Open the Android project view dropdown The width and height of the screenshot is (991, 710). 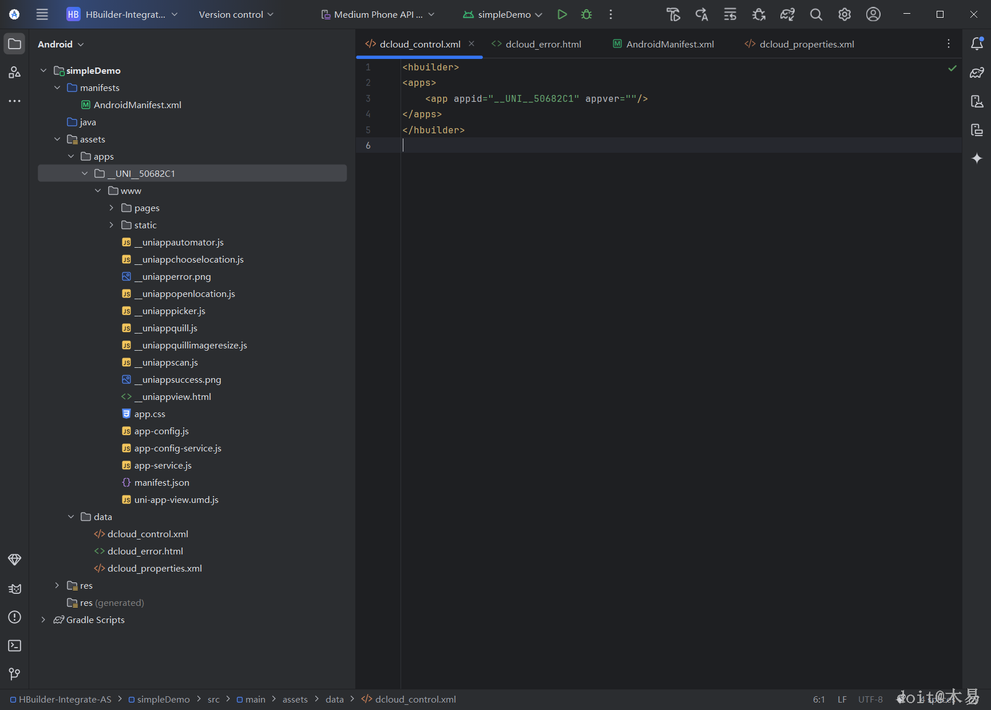pyautogui.click(x=61, y=44)
